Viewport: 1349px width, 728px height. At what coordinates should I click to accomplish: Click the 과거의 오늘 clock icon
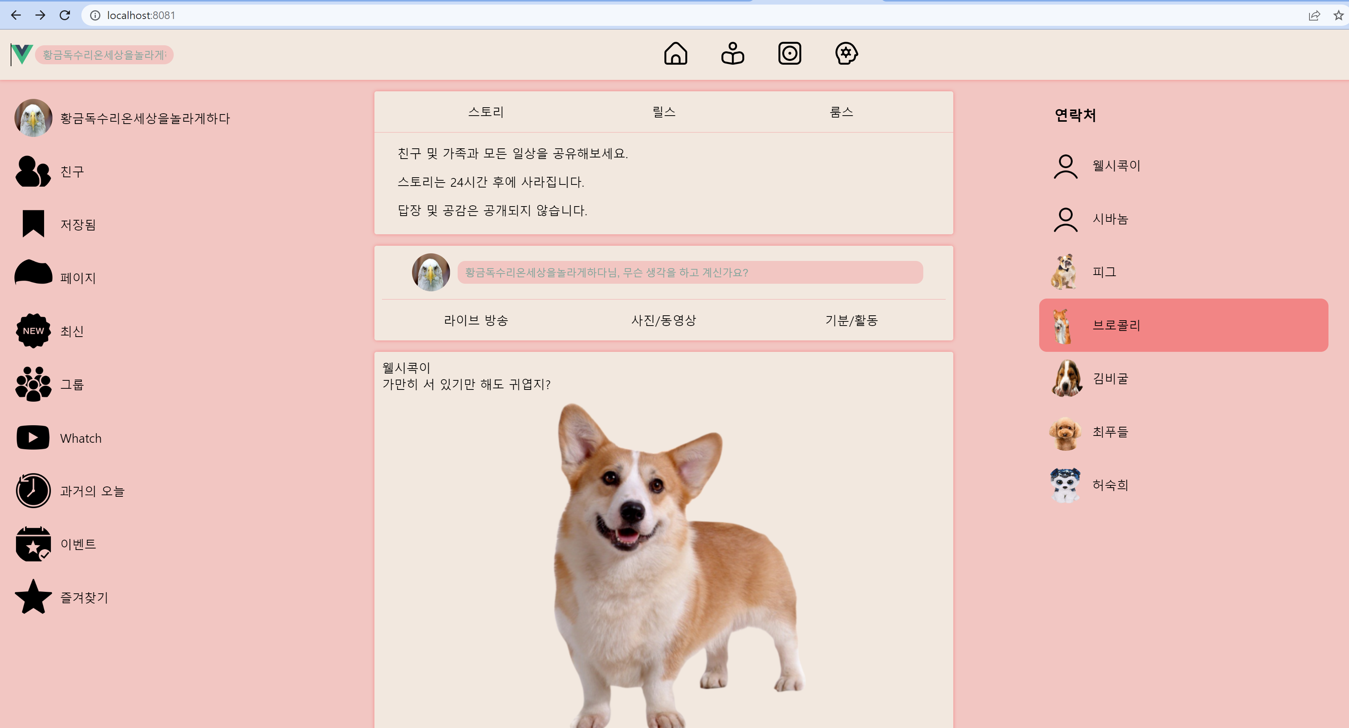[x=33, y=491]
